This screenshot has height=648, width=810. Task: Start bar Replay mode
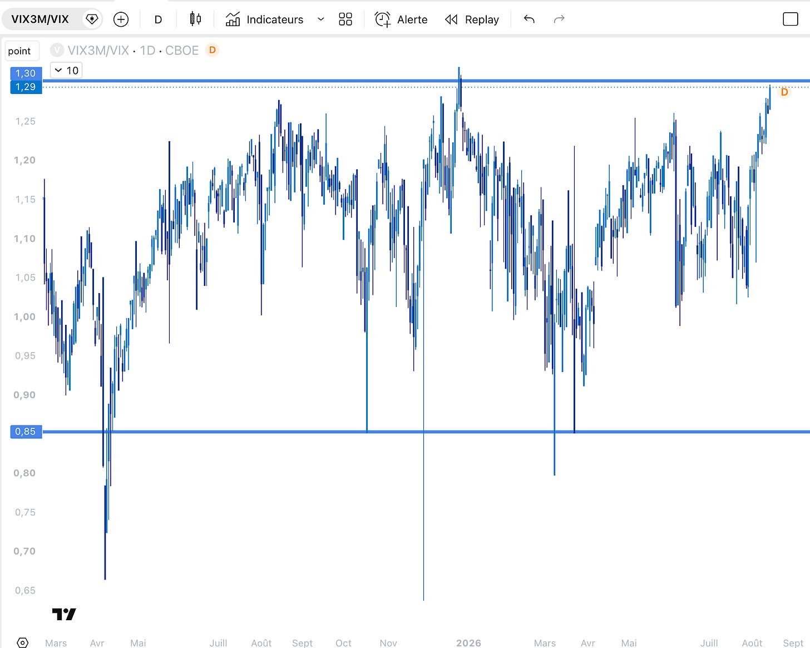tap(472, 19)
